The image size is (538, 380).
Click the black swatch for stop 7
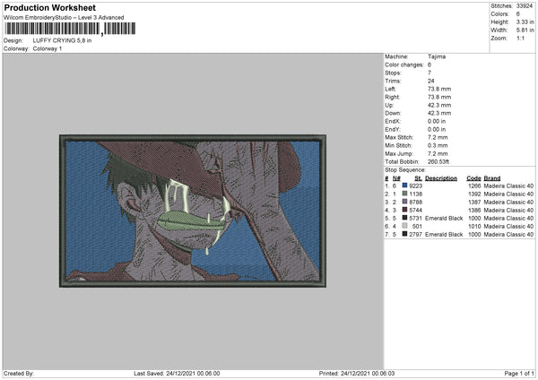click(x=405, y=234)
